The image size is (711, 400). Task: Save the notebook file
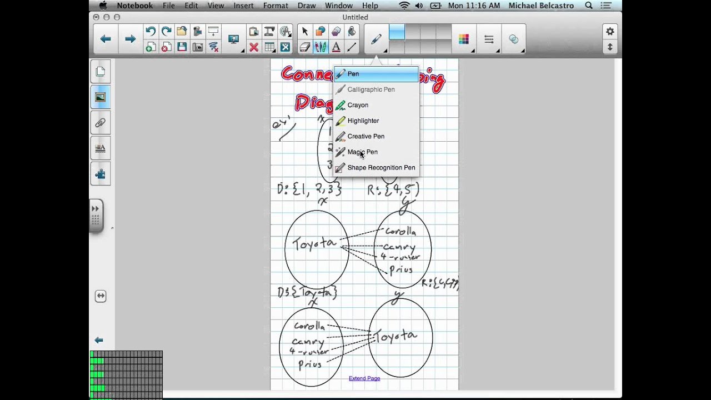coord(182,47)
